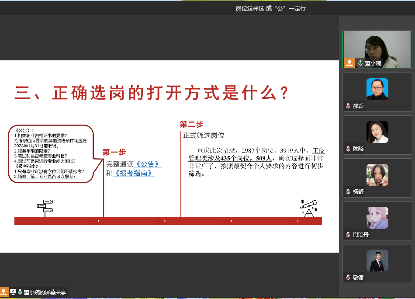Click the green microphone icon on 董小婉's video tile
The height and width of the screenshot is (299, 415).
point(360,63)
